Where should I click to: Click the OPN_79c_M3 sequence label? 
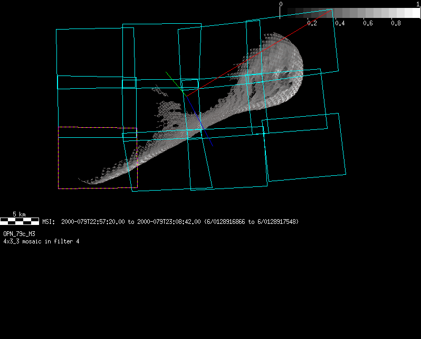coord(19,234)
